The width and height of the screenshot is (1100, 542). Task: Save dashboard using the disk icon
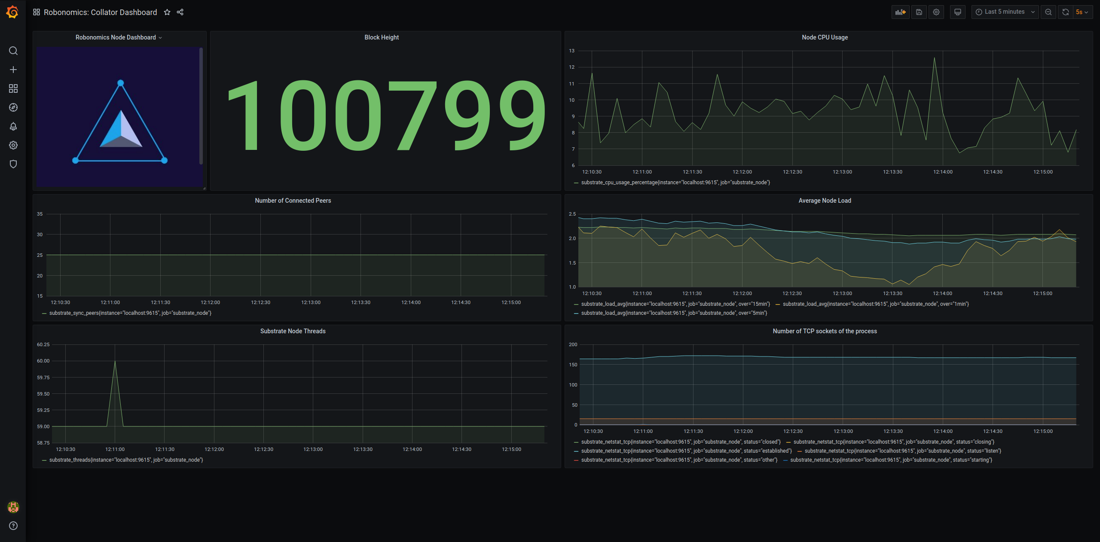[x=919, y=12]
